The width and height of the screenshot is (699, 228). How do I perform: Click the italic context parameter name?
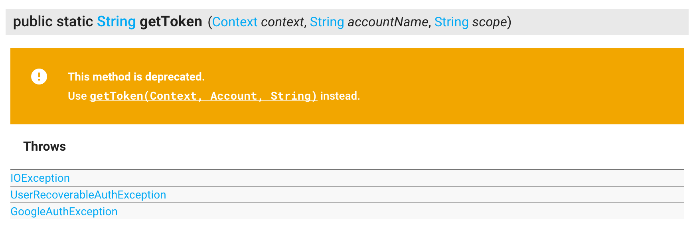point(282,22)
